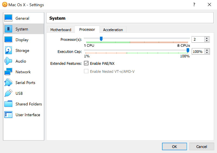
Task: Uncheck Enable PAE/NX checkbox
Action: pyautogui.click(x=86, y=64)
